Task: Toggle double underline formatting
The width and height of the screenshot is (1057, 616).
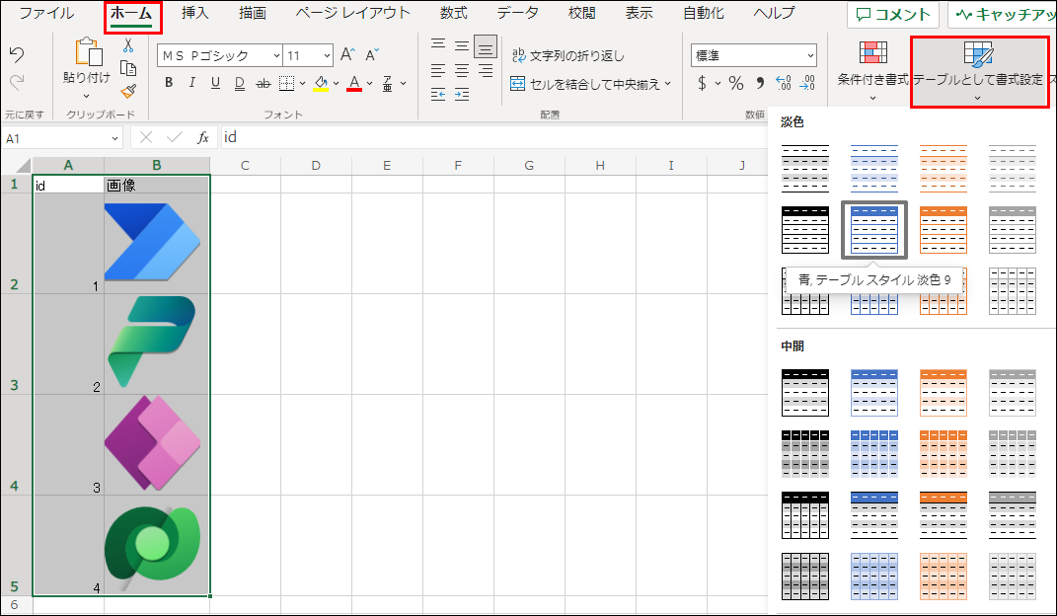Action: 239,83
